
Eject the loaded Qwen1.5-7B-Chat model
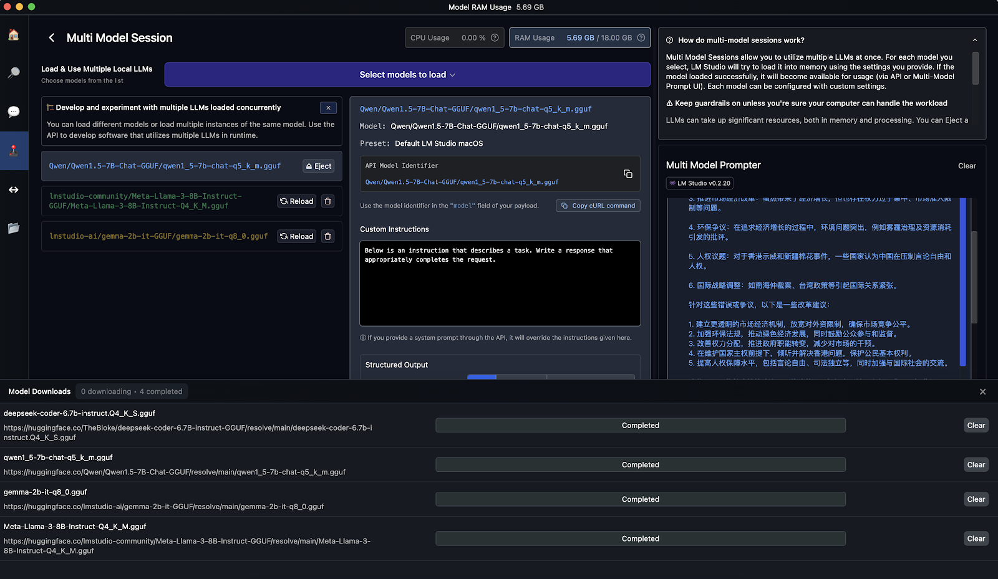319,166
